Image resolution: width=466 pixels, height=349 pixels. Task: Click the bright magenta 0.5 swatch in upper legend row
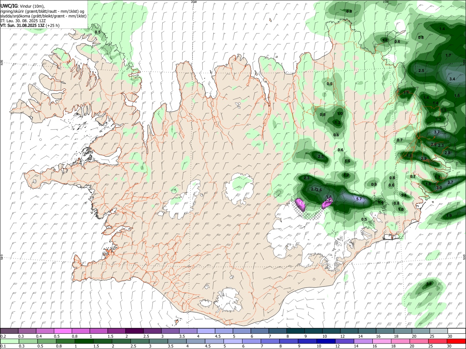(x=63, y=331)
